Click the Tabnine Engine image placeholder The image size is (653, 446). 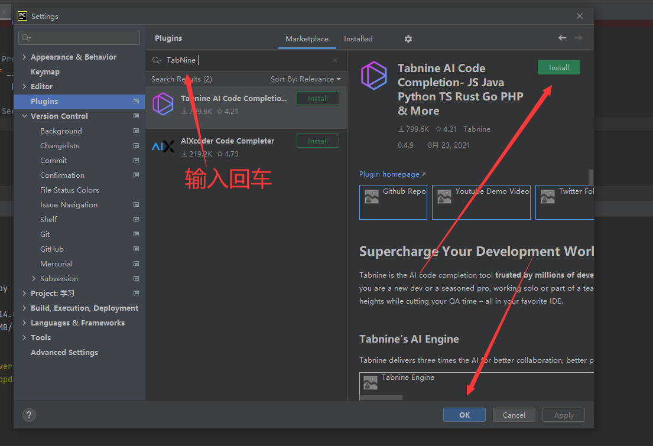476,386
